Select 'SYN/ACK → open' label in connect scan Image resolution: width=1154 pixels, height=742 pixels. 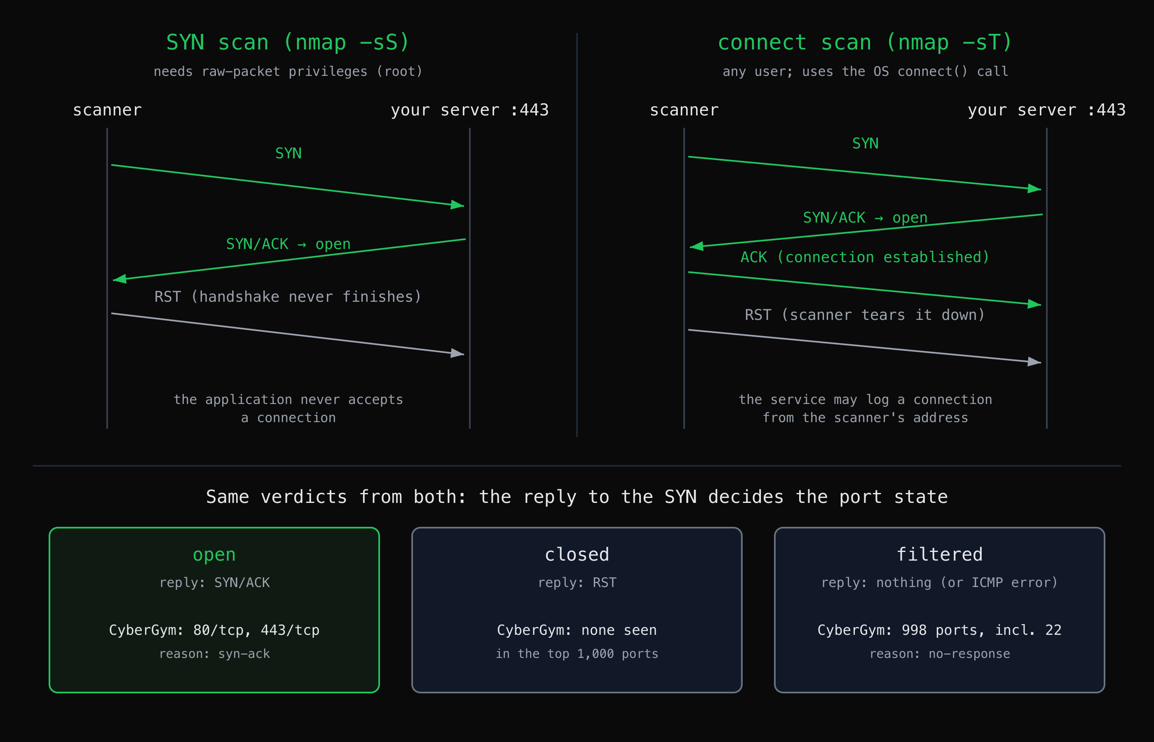[865, 218]
